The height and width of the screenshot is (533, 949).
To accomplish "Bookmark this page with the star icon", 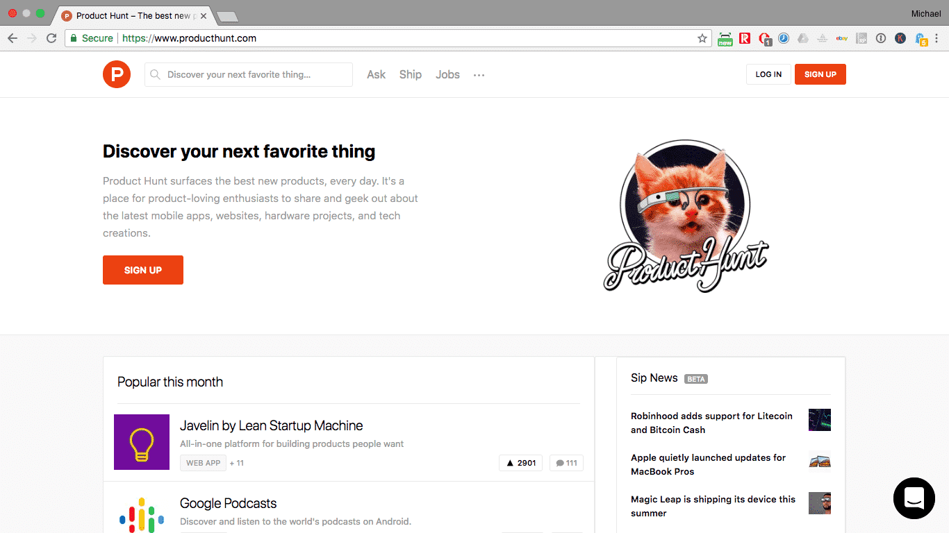I will 702,38.
